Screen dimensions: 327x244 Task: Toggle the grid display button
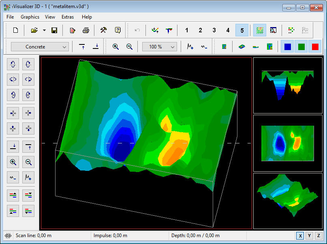click(x=259, y=30)
